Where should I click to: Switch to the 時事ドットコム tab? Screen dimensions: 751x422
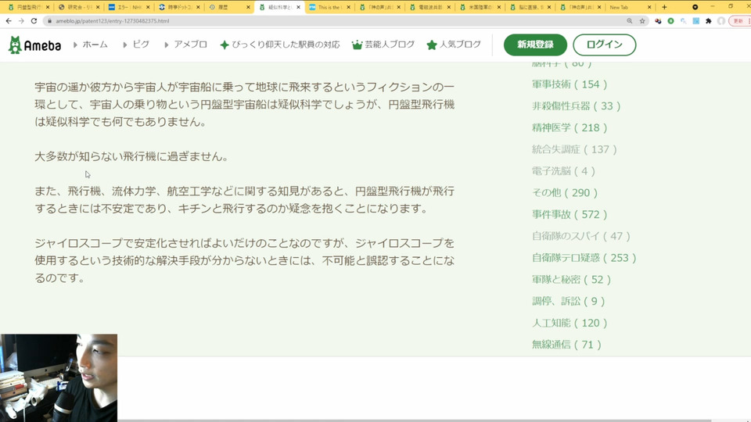point(178,7)
